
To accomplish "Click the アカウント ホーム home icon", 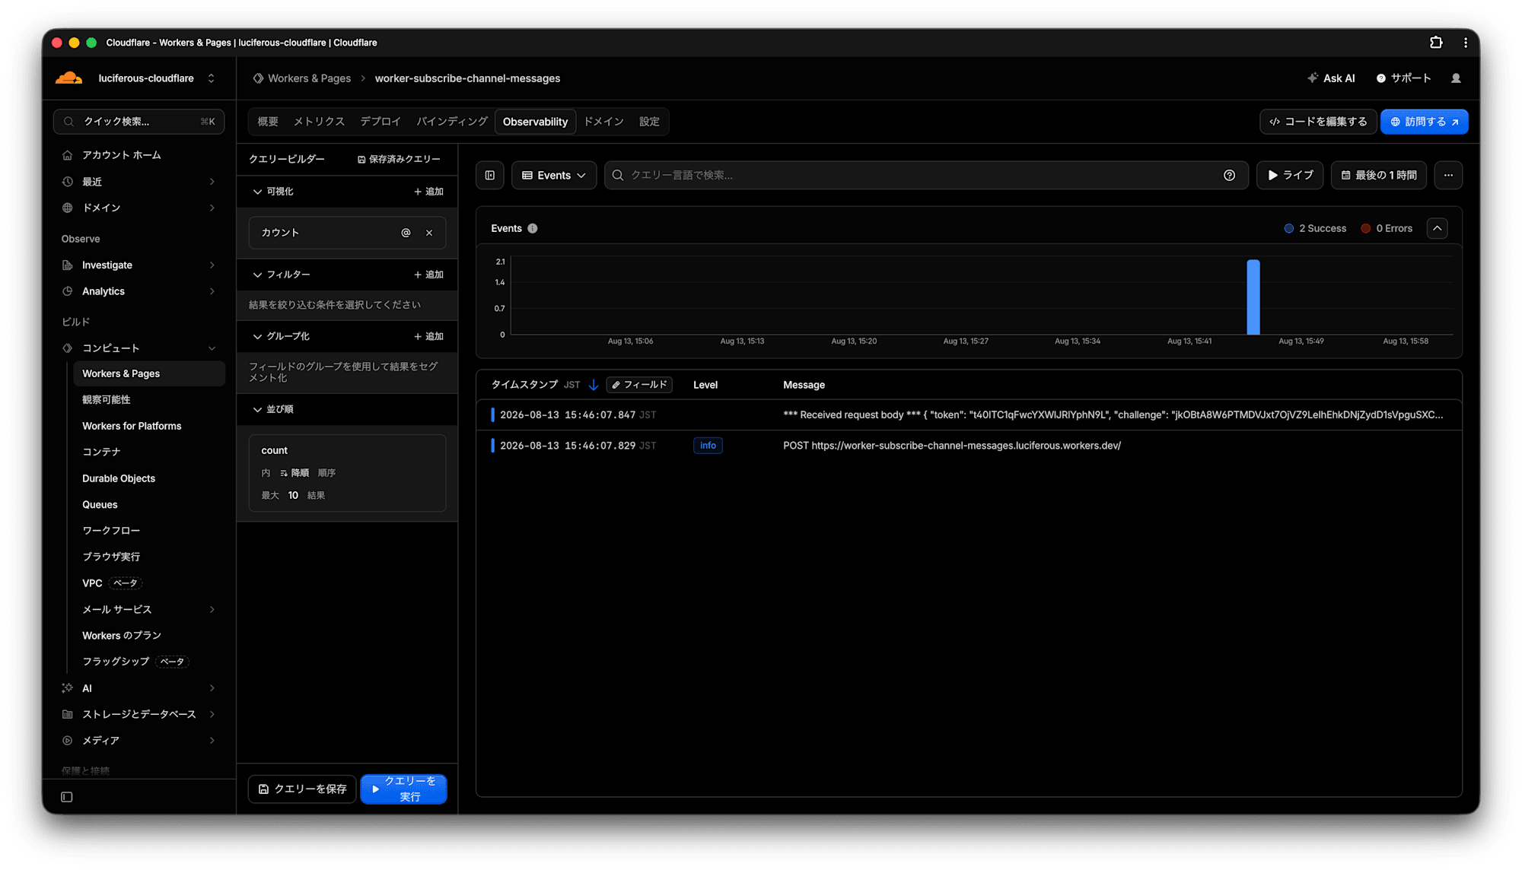I will pos(68,155).
